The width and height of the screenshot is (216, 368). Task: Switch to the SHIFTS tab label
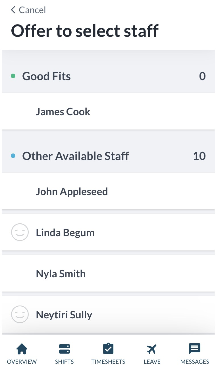pyautogui.click(x=65, y=362)
